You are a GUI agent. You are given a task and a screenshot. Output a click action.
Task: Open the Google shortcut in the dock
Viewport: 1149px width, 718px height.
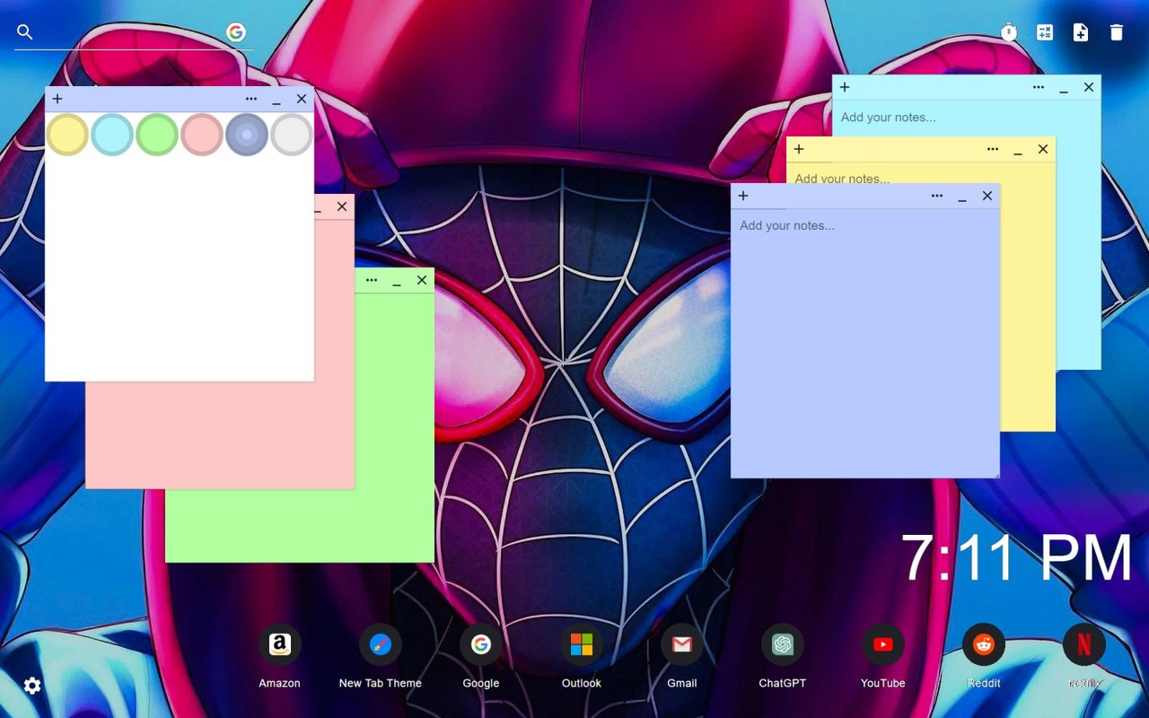click(481, 644)
